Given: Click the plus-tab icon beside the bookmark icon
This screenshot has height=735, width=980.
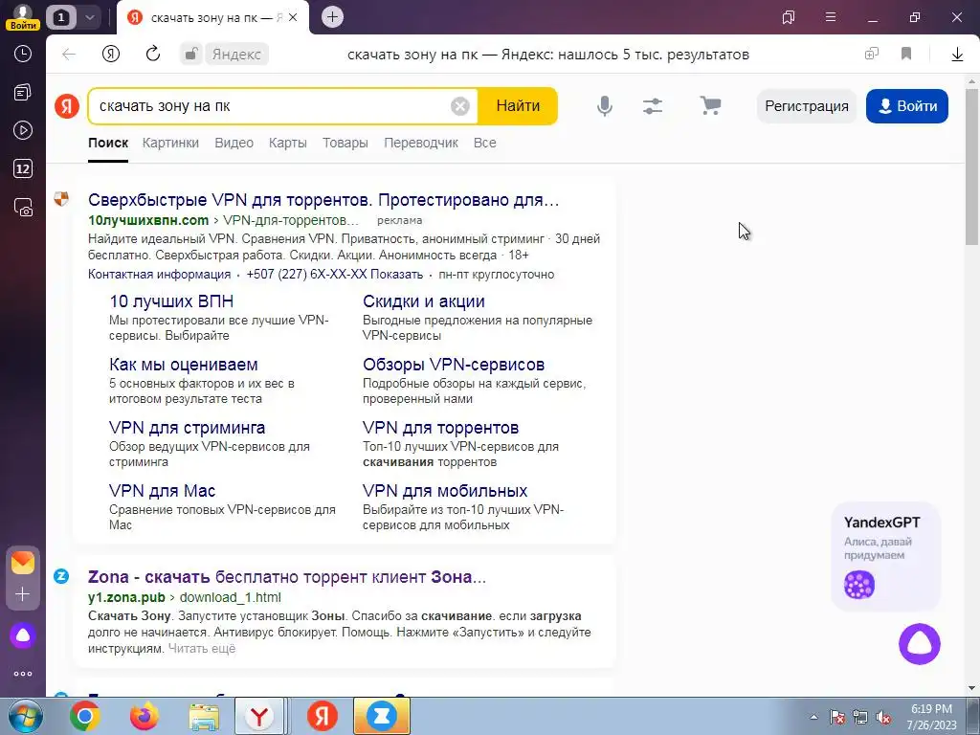Looking at the screenshot, I should coord(872,54).
